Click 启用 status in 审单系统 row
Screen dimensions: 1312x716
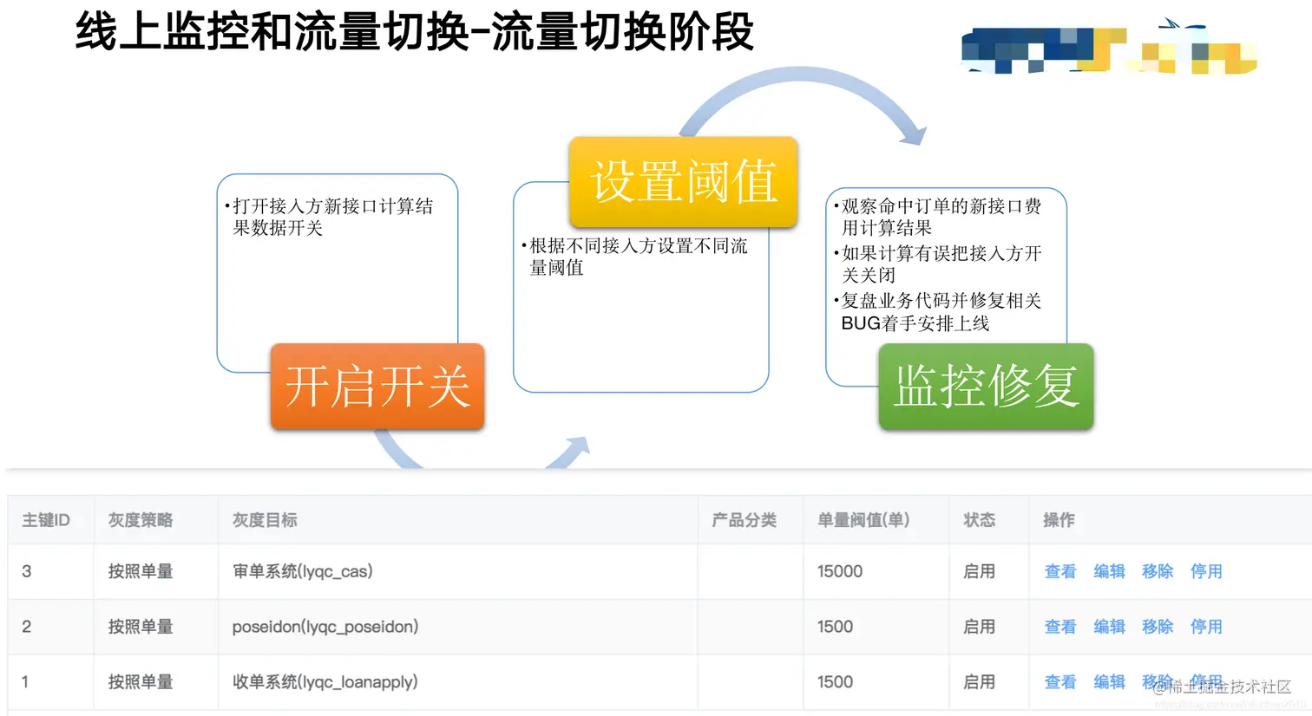[980, 571]
